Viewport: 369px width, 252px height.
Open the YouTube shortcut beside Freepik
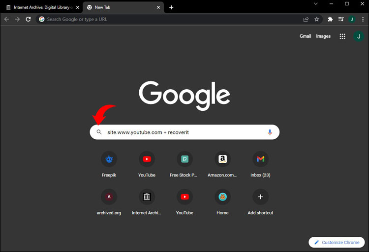point(147,164)
